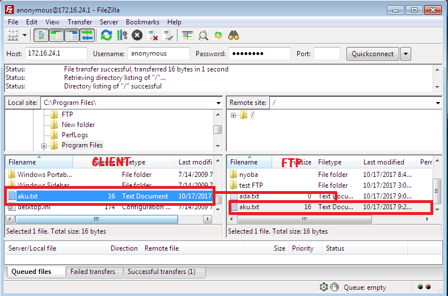Toggle the message log display

[41, 35]
